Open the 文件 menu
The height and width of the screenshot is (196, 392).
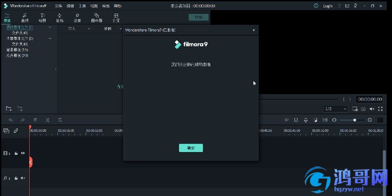click(x=58, y=6)
